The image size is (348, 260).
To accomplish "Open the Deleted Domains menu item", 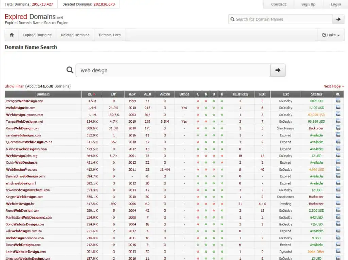I will click(x=75, y=35).
